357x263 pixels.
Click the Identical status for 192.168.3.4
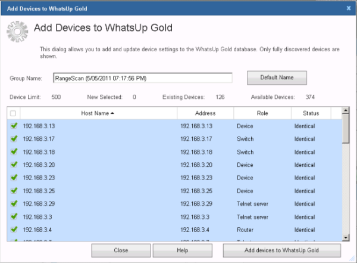305,230
